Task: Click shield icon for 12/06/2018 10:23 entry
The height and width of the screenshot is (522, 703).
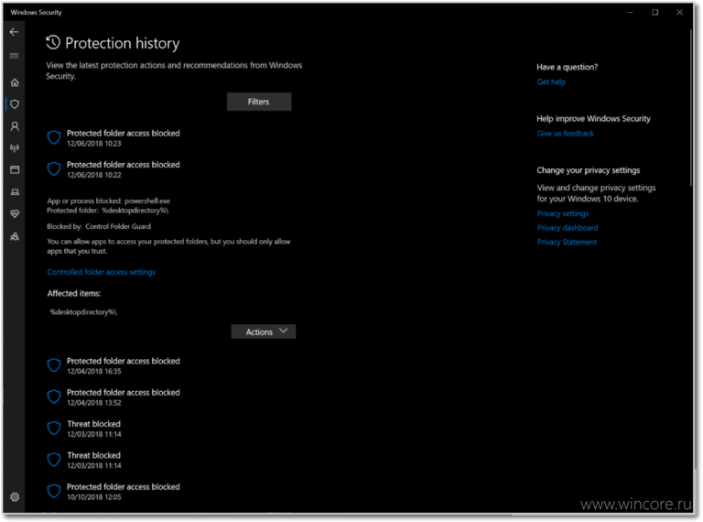Action: coord(54,137)
